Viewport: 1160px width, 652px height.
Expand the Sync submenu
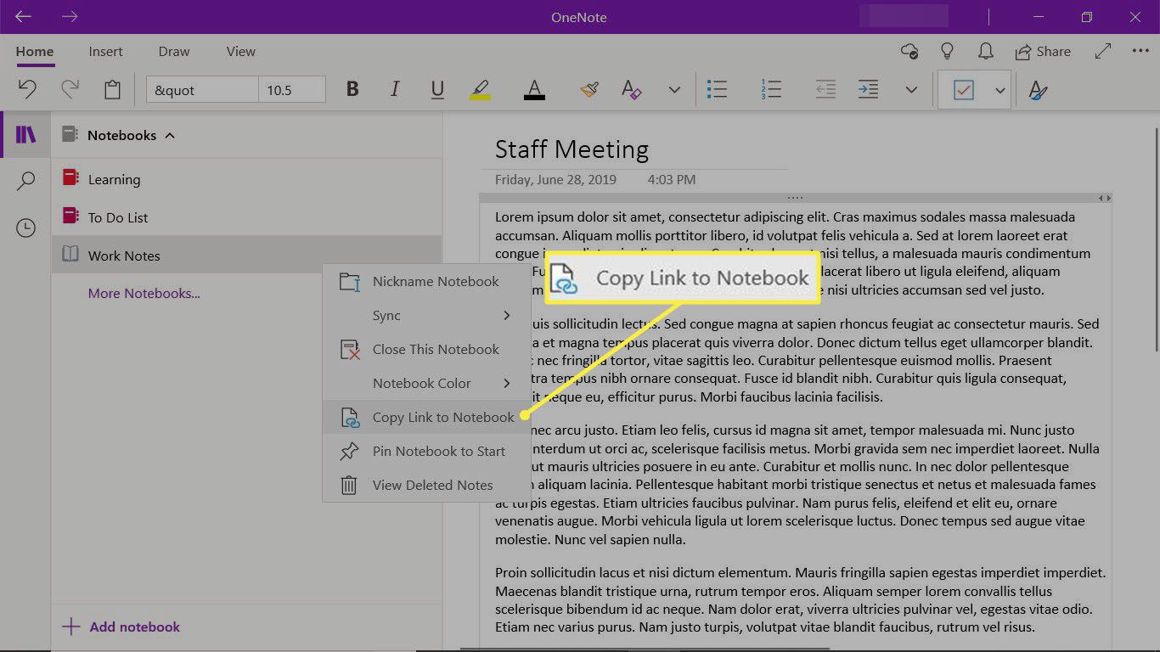pos(426,316)
